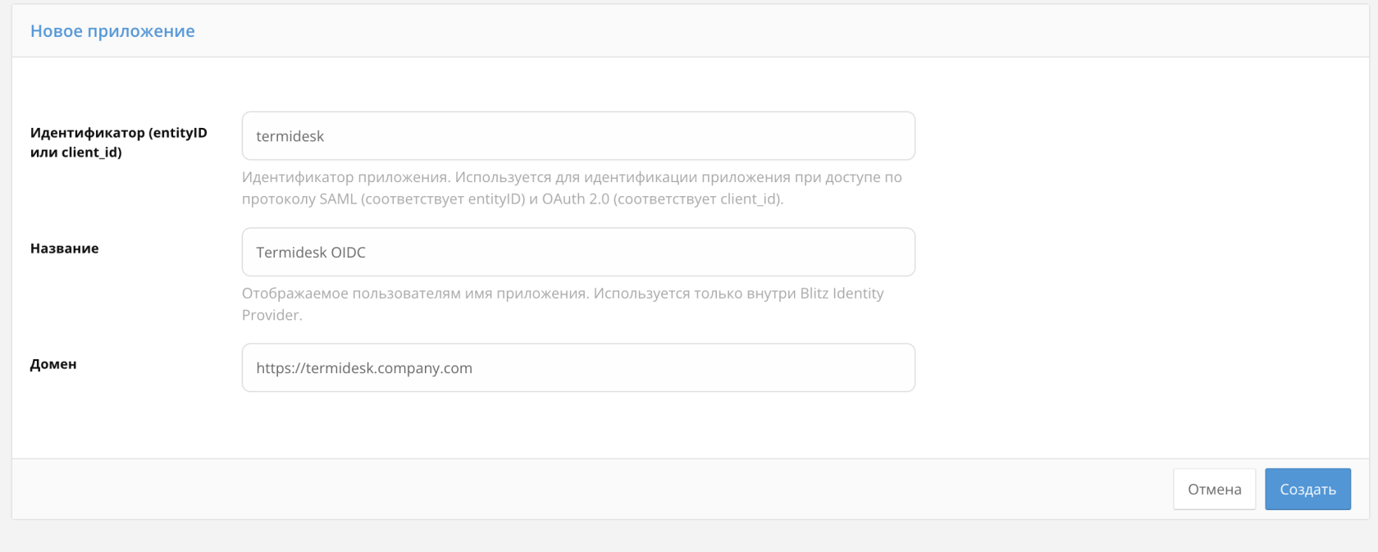Click the Идентификатор (entityID или client_id) label
The height and width of the screenshot is (552, 1378).
point(119,142)
